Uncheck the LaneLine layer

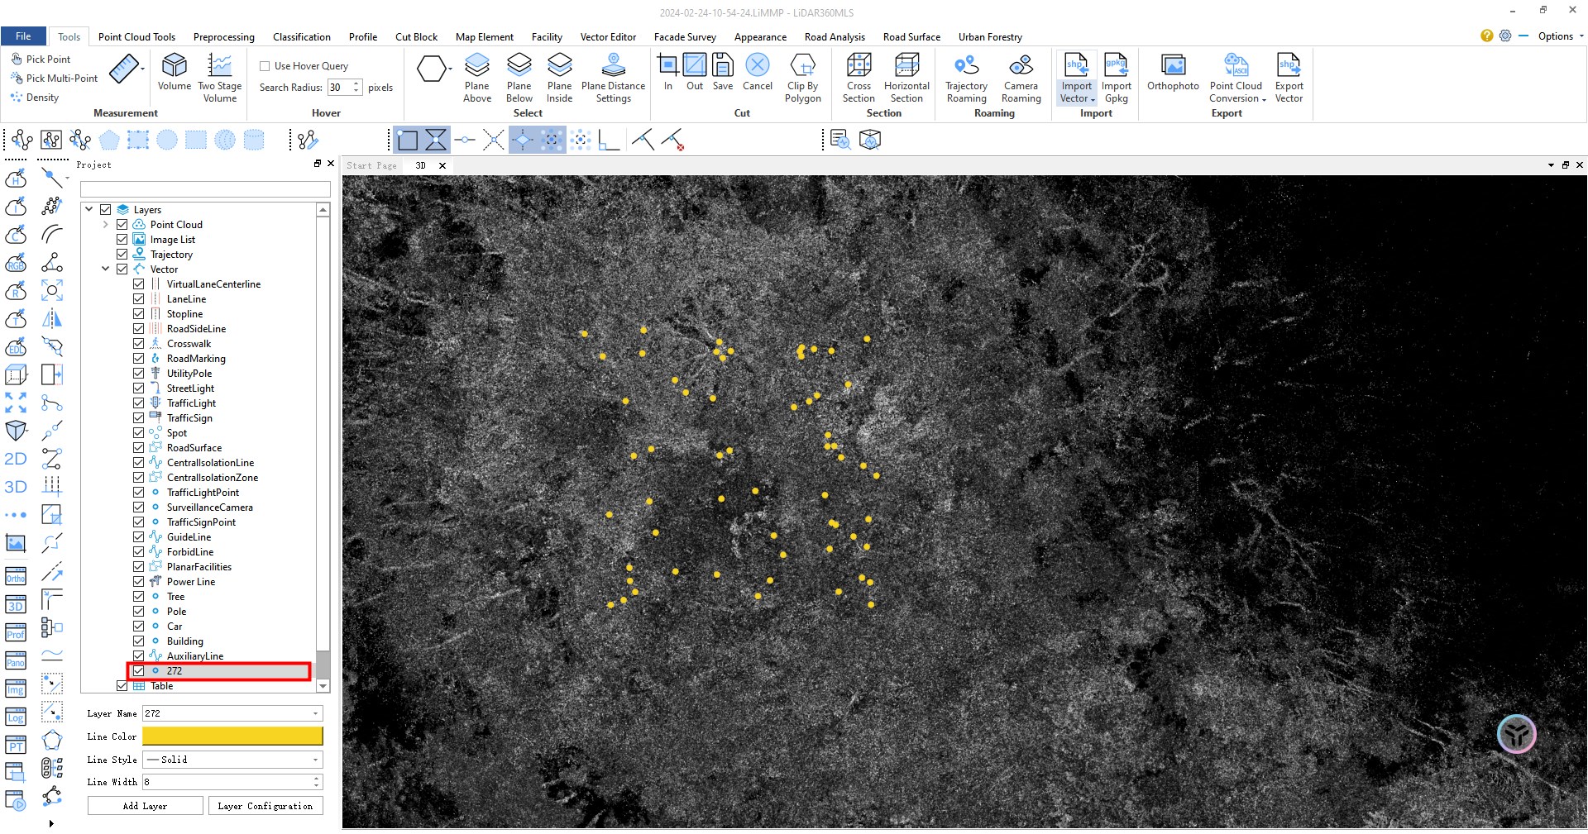139,299
